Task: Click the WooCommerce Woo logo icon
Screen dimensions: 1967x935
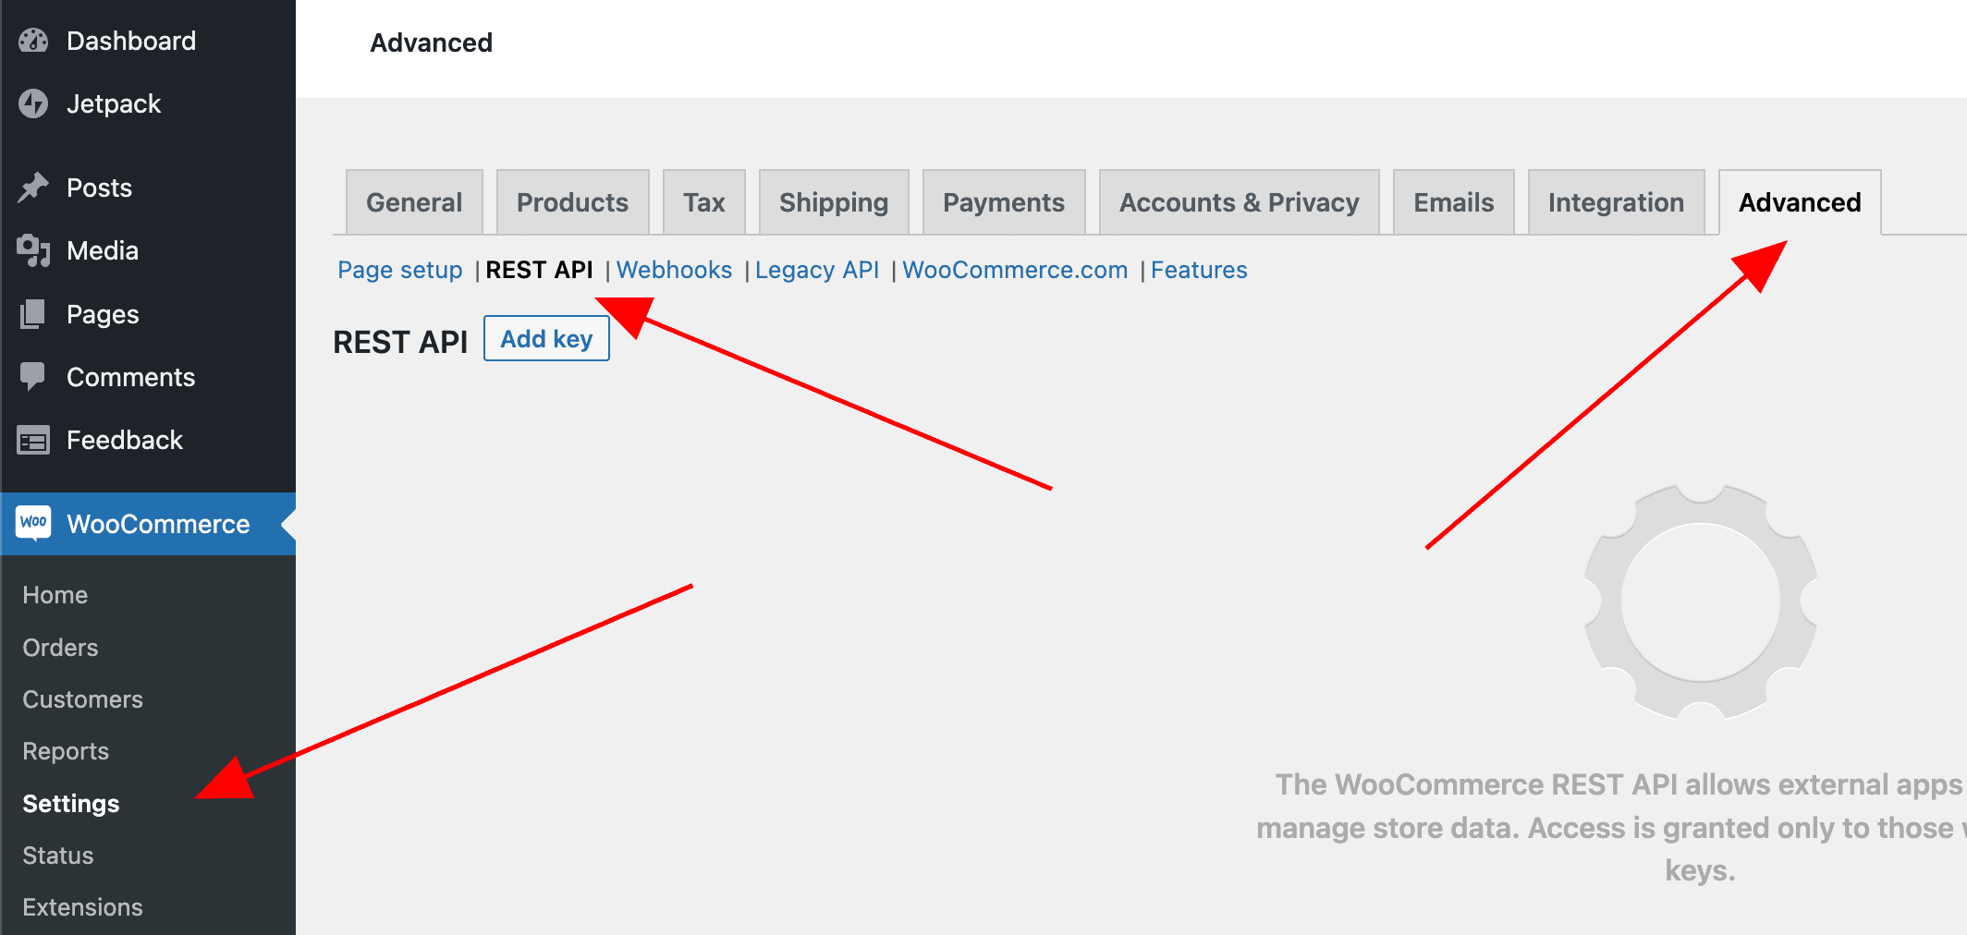Action: click(33, 523)
